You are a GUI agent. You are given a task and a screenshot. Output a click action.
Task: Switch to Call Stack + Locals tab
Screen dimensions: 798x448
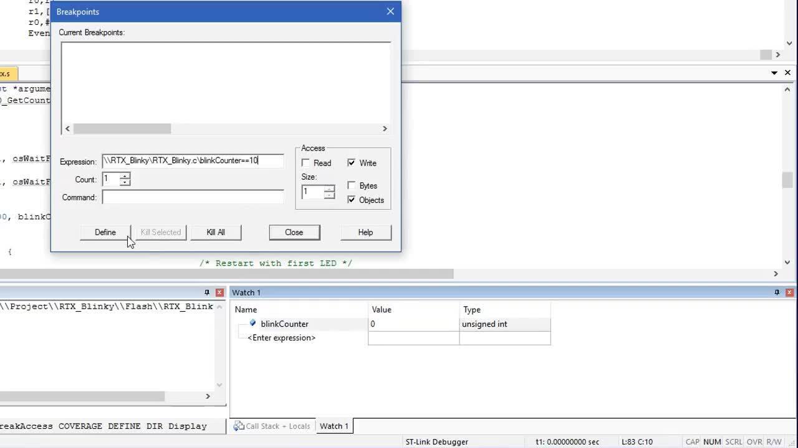(x=272, y=426)
